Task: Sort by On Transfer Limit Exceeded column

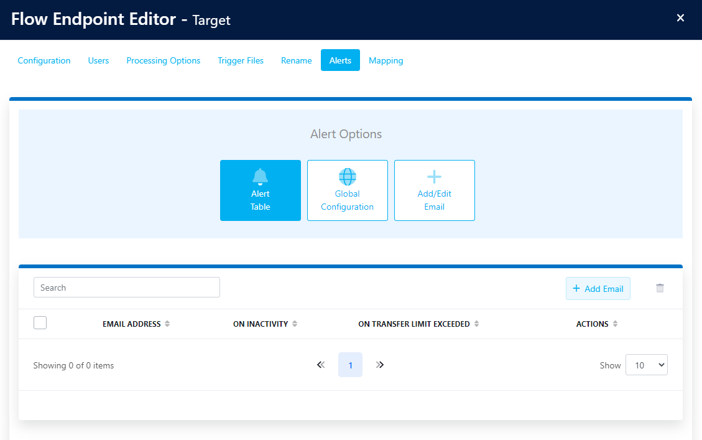Action: (476, 324)
